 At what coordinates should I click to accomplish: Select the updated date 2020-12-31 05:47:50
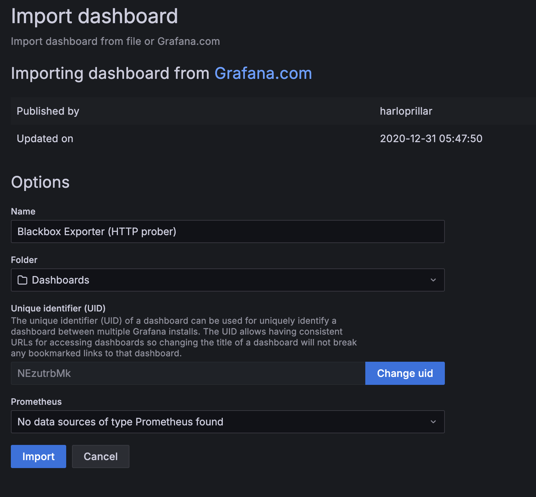coord(431,139)
